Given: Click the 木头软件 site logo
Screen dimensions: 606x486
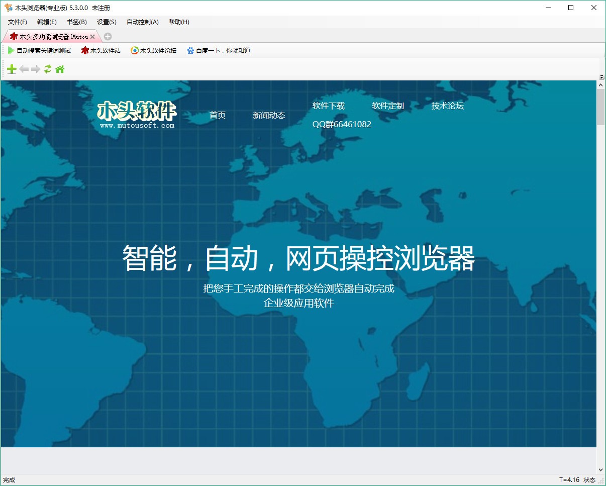Looking at the screenshot, I should point(137,115).
